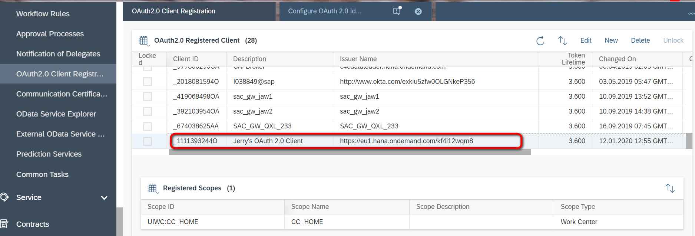Select OAuth2.0 Client Registr... sidebar item

pyautogui.click(x=58, y=74)
